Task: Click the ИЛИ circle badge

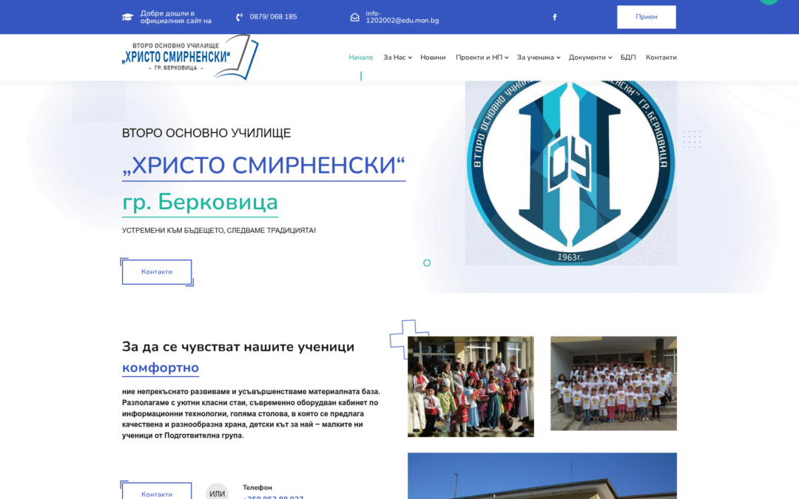Action: tap(217, 492)
